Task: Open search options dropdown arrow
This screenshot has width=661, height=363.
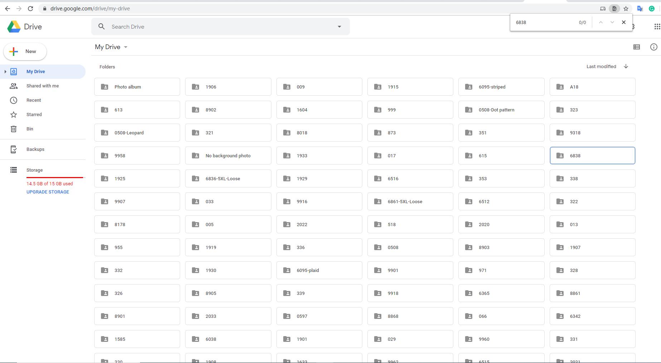Action: pos(339,27)
